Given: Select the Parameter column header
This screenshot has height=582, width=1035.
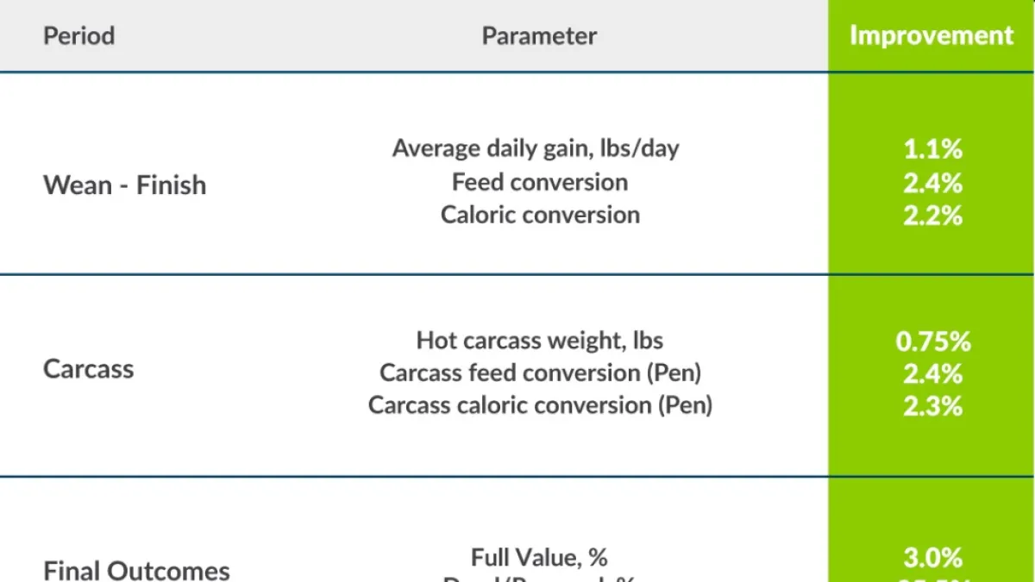Looking at the screenshot, I should tap(539, 36).
